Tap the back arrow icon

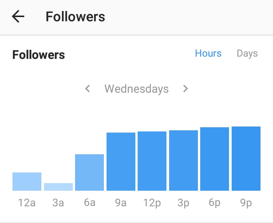pos(18,17)
